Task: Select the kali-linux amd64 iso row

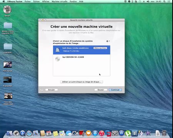Action: [x=82, y=50]
